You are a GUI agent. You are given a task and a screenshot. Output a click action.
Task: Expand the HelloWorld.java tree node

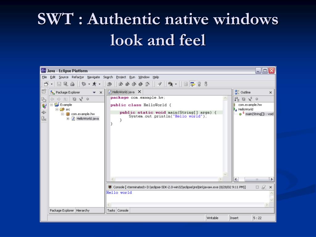pos(68,119)
